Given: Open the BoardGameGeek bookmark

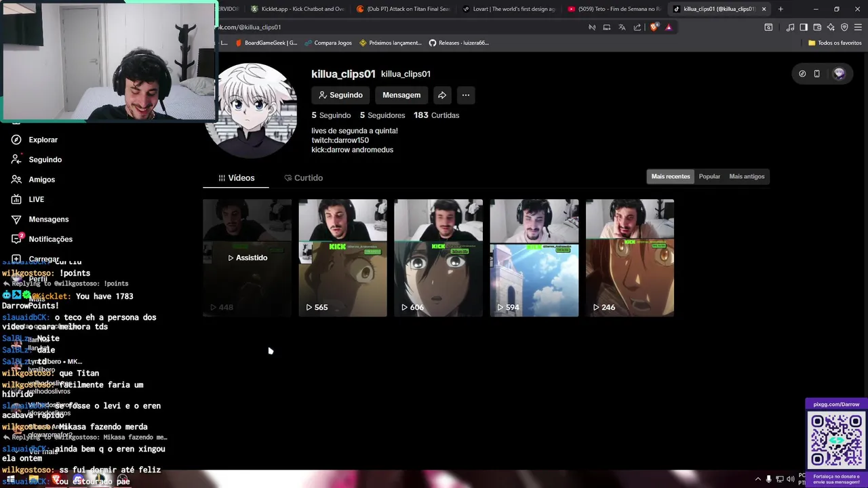Looking at the screenshot, I should click(x=266, y=43).
